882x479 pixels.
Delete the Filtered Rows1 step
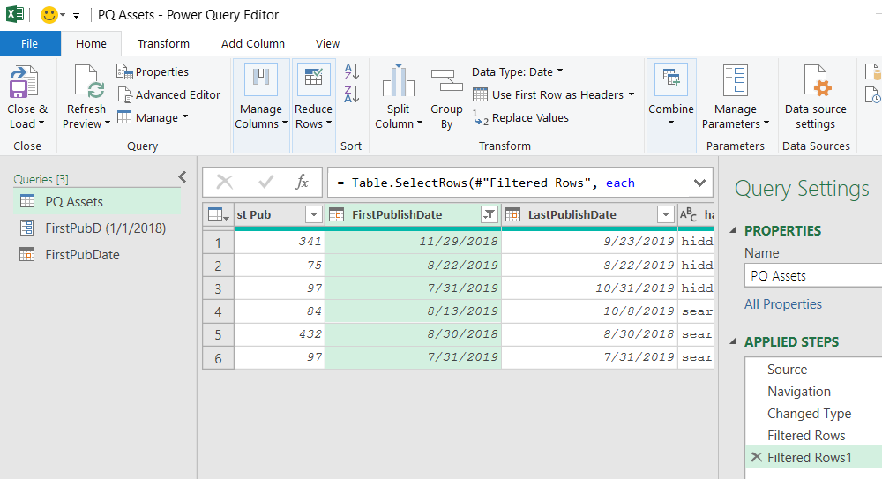(756, 457)
